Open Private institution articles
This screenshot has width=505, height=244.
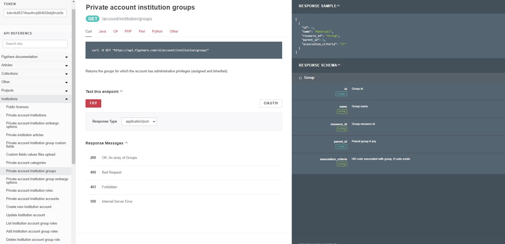(x=25, y=135)
